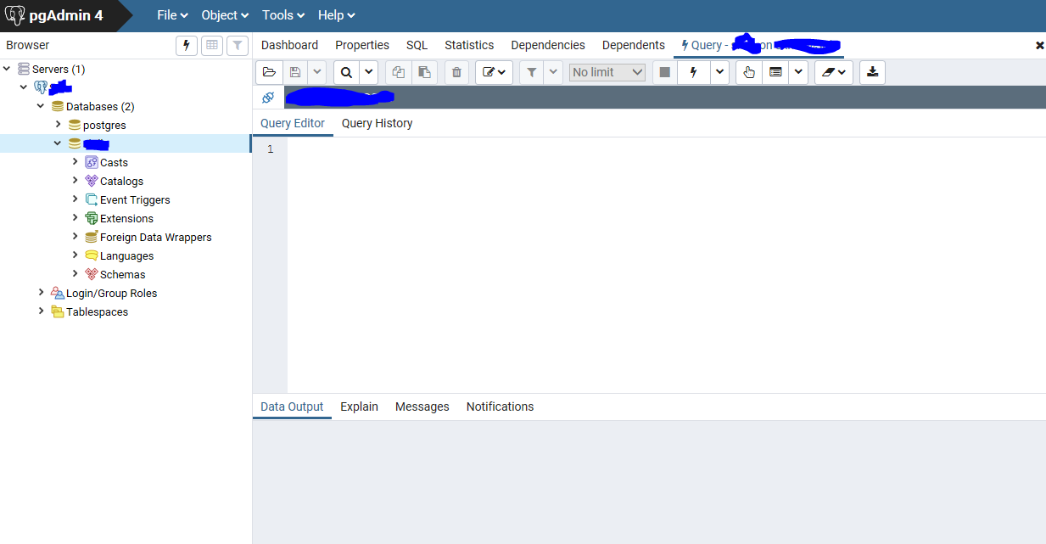Expand the Foreign Data Wrappers node
The image size is (1046, 544).
(75, 237)
